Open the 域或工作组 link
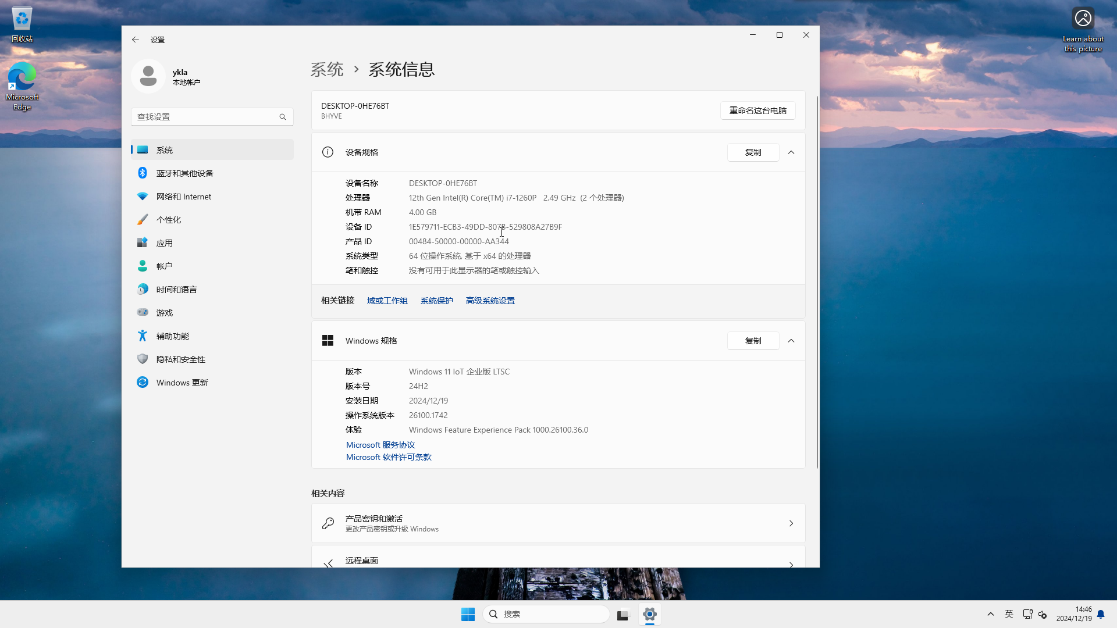1117x628 pixels. [387, 301]
